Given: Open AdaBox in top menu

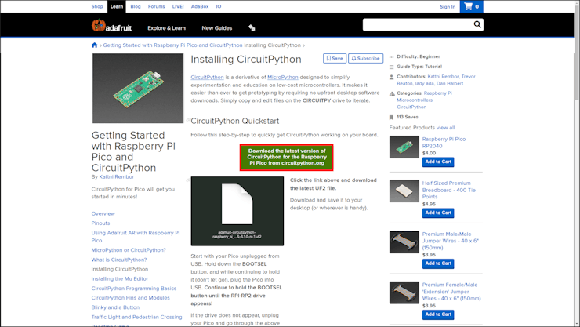Looking at the screenshot, I should (x=200, y=6).
